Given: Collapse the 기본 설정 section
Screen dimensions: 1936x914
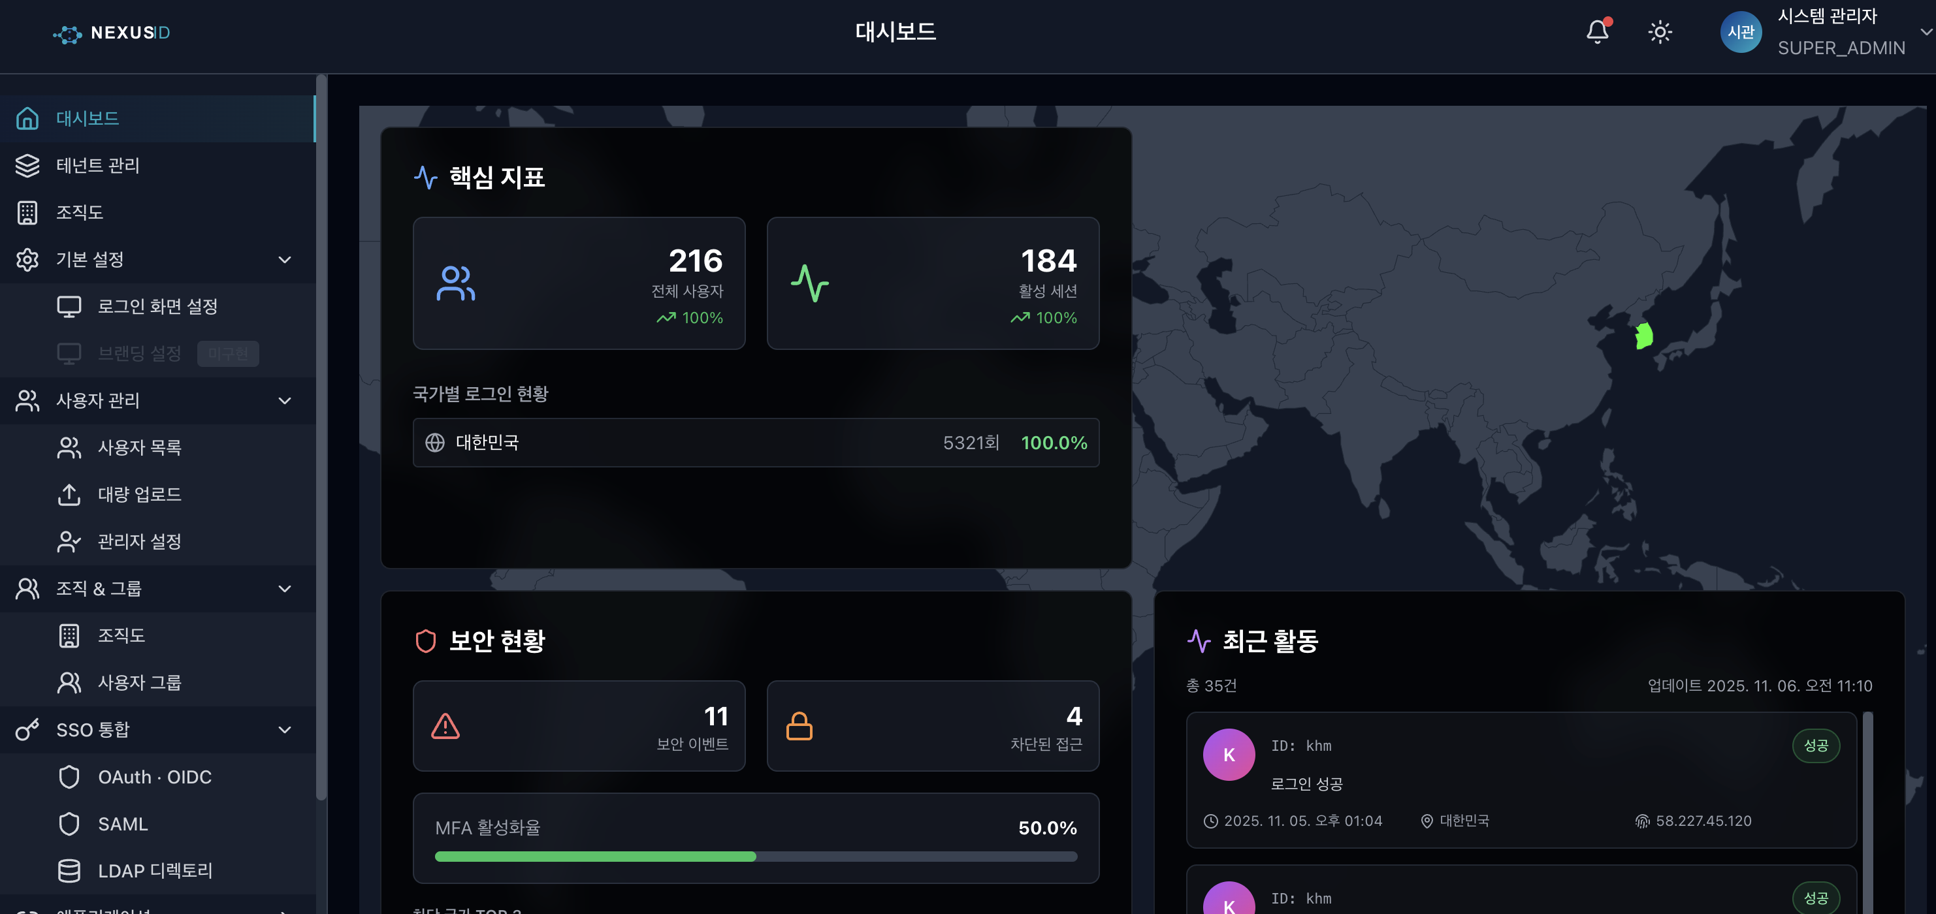Looking at the screenshot, I should click(x=284, y=260).
